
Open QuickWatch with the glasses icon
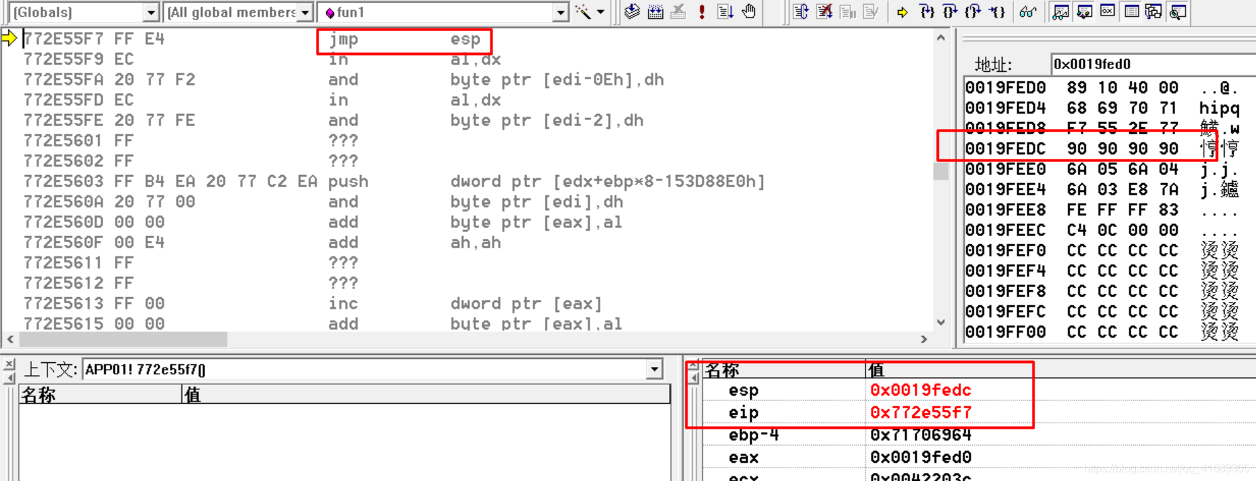(x=1028, y=12)
